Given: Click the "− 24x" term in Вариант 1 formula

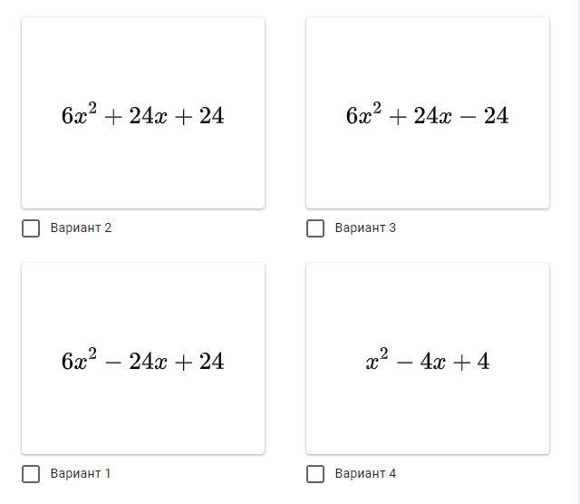Looking at the screenshot, I should pos(136,362).
